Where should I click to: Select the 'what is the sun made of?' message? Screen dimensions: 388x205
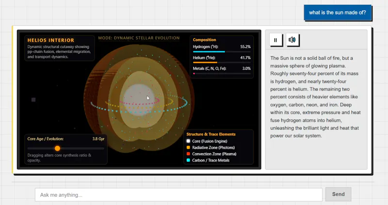pyautogui.click(x=338, y=13)
